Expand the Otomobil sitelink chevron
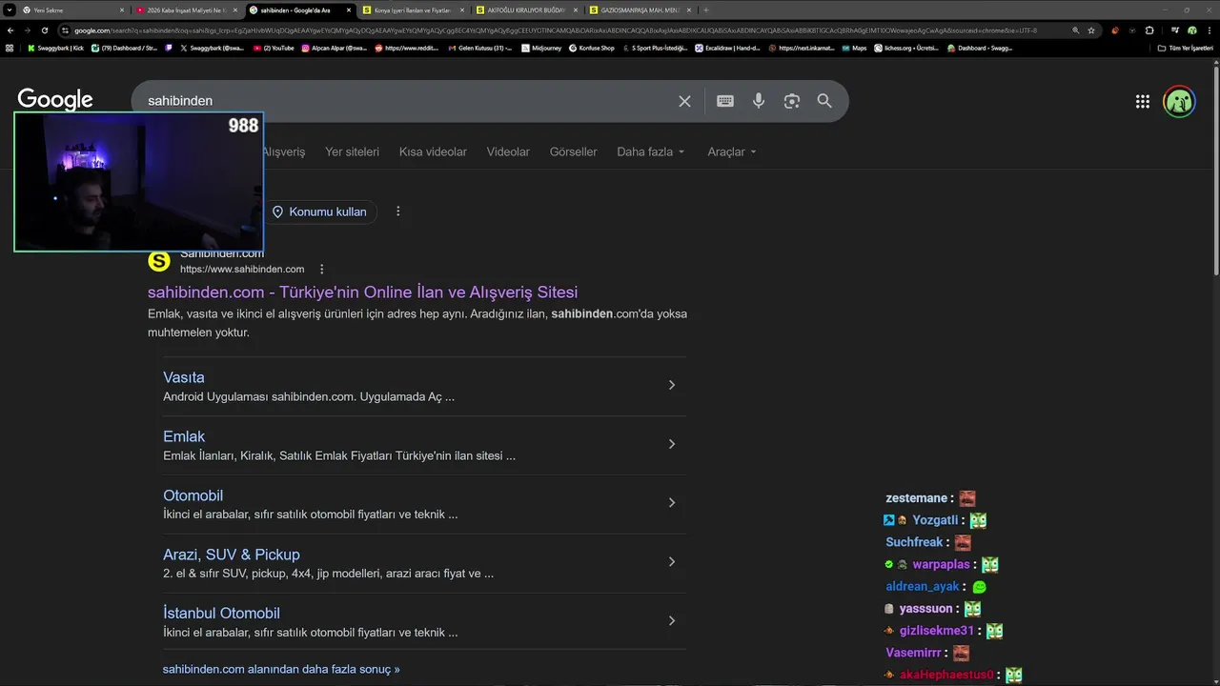This screenshot has width=1220, height=686. tap(671, 503)
